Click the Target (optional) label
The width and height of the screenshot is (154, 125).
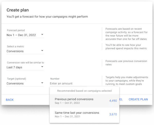click(16, 79)
